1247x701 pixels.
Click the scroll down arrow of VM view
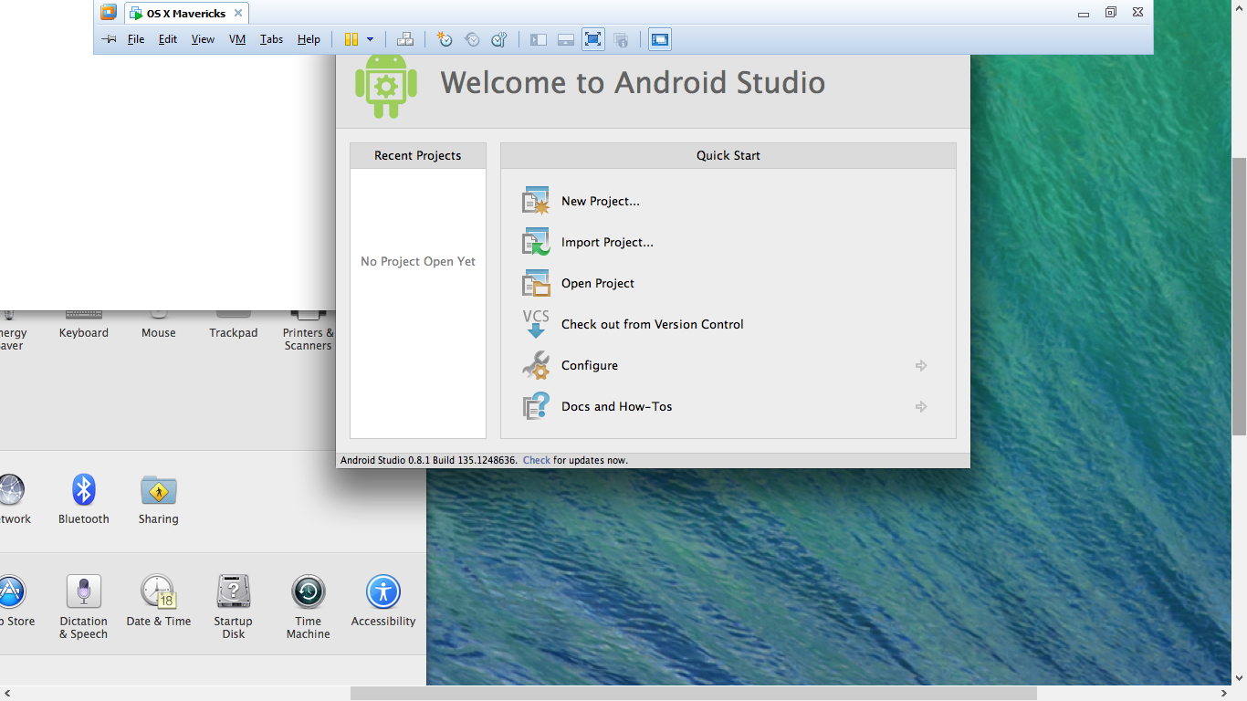click(1239, 678)
